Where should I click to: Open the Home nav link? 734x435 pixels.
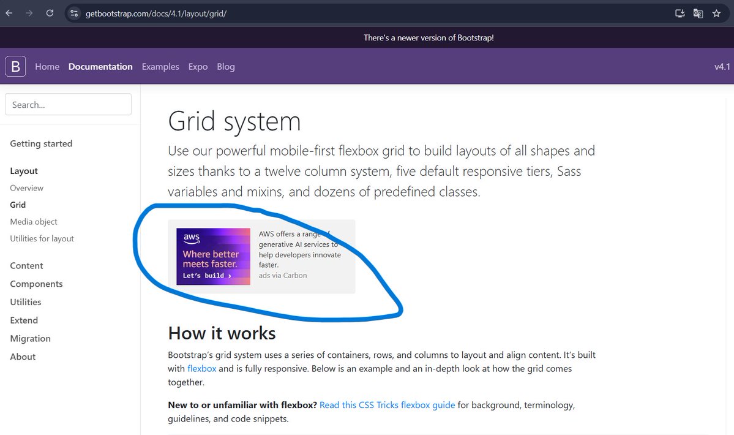[47, 67]
